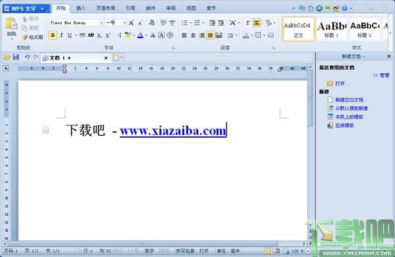The width and height of the screenshot is (395, 257).
Task: Decrease font size with small A
Action: 140,23
